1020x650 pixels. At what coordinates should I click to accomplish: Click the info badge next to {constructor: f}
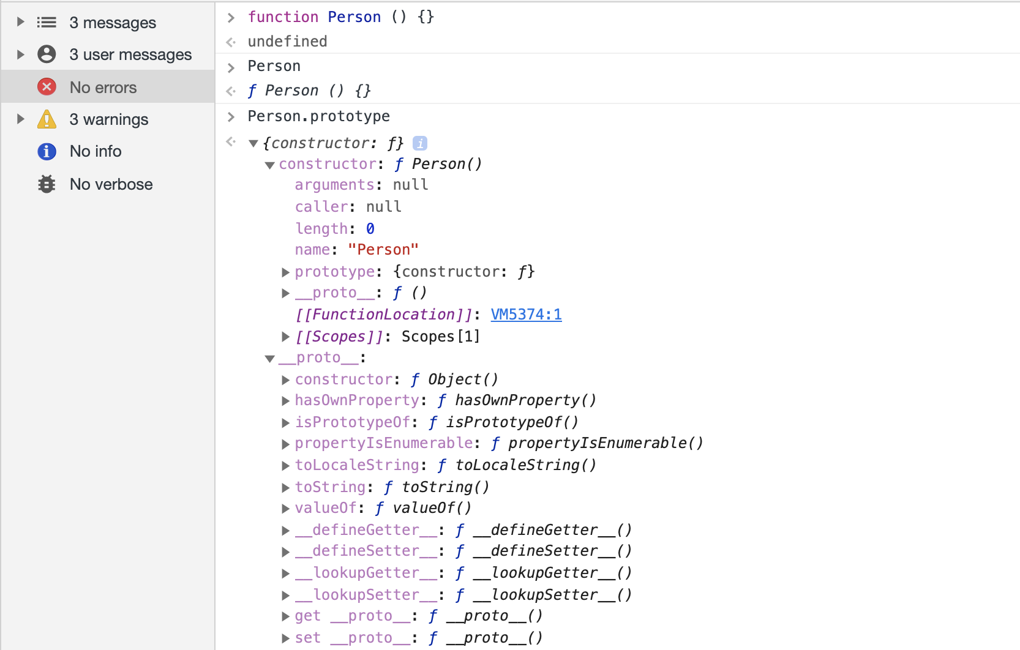pos(420,143)
